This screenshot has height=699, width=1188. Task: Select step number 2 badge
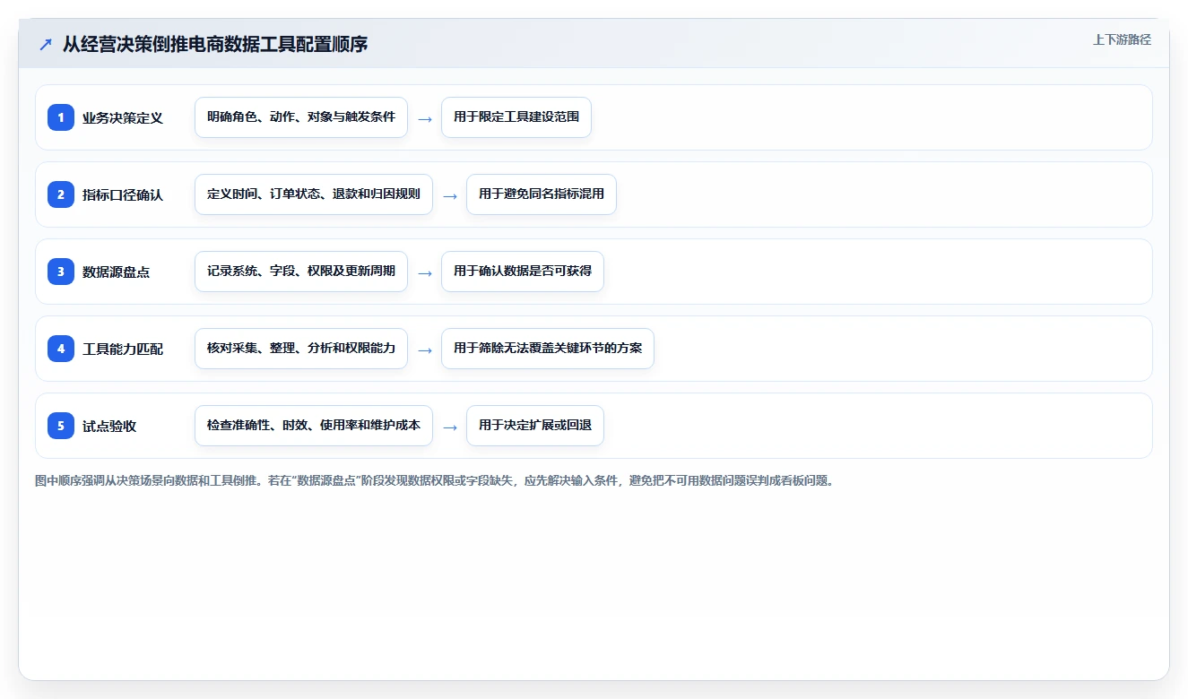coord(61,194)
